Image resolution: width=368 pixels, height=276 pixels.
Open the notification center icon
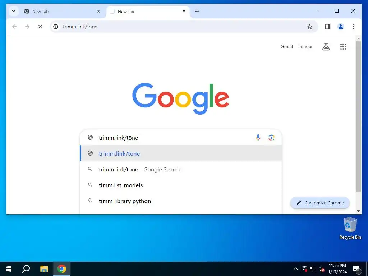tap(356, 269)
